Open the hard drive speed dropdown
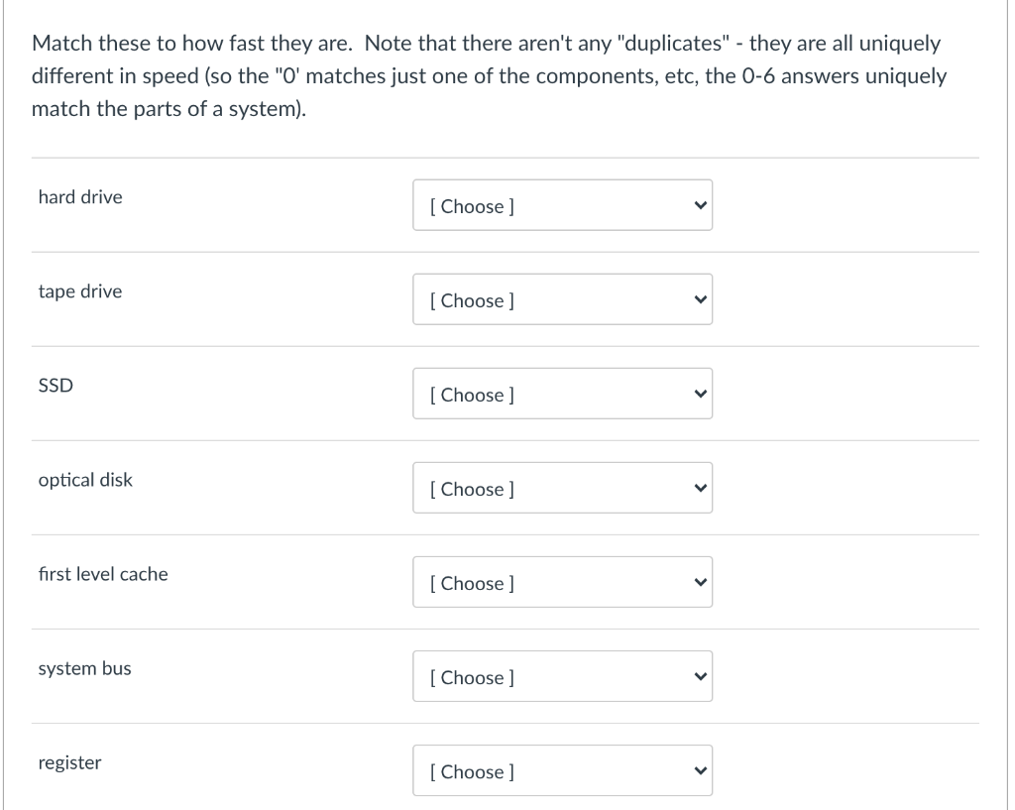1015x810 pixels. click(x=562, y=206)
